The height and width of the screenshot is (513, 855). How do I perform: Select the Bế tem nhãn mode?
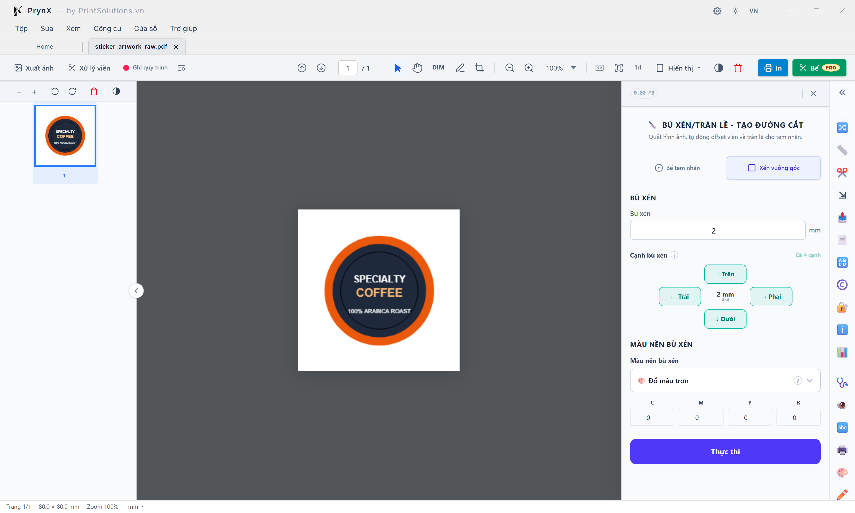pos(677,168)
